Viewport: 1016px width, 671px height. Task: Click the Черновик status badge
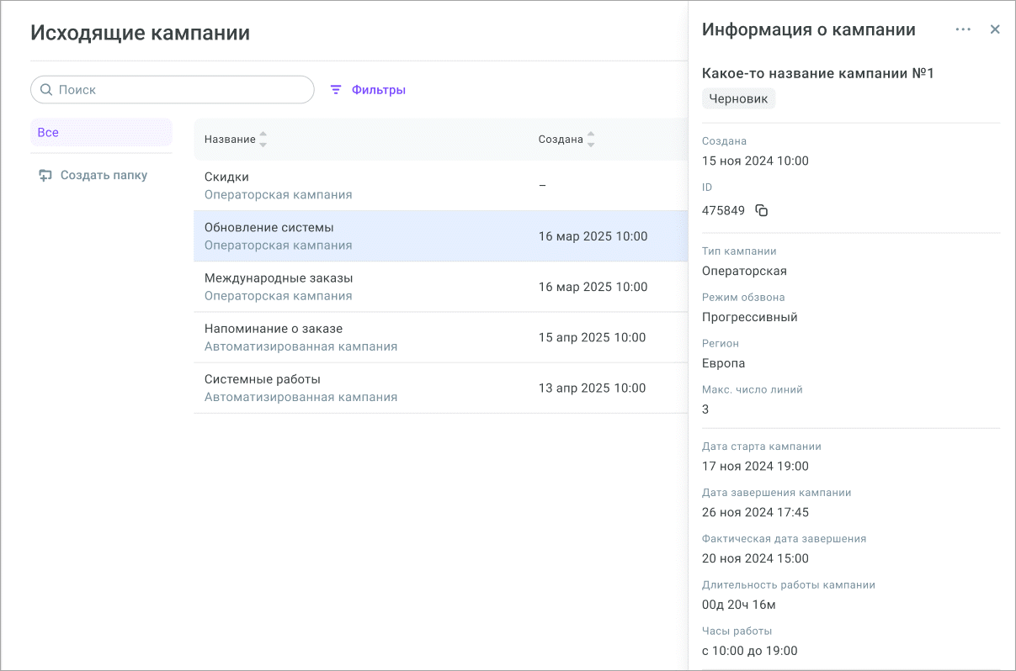(x=738, y=99)
